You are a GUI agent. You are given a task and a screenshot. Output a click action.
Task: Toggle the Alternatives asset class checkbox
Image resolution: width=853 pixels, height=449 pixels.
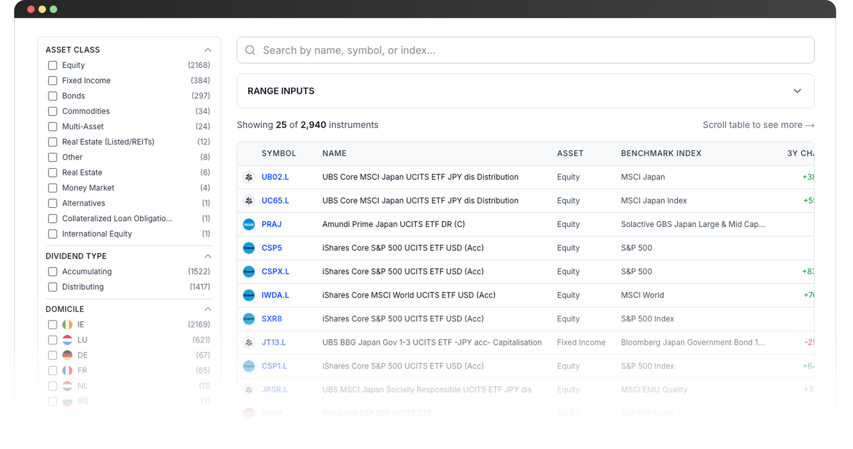pos(52,203)
